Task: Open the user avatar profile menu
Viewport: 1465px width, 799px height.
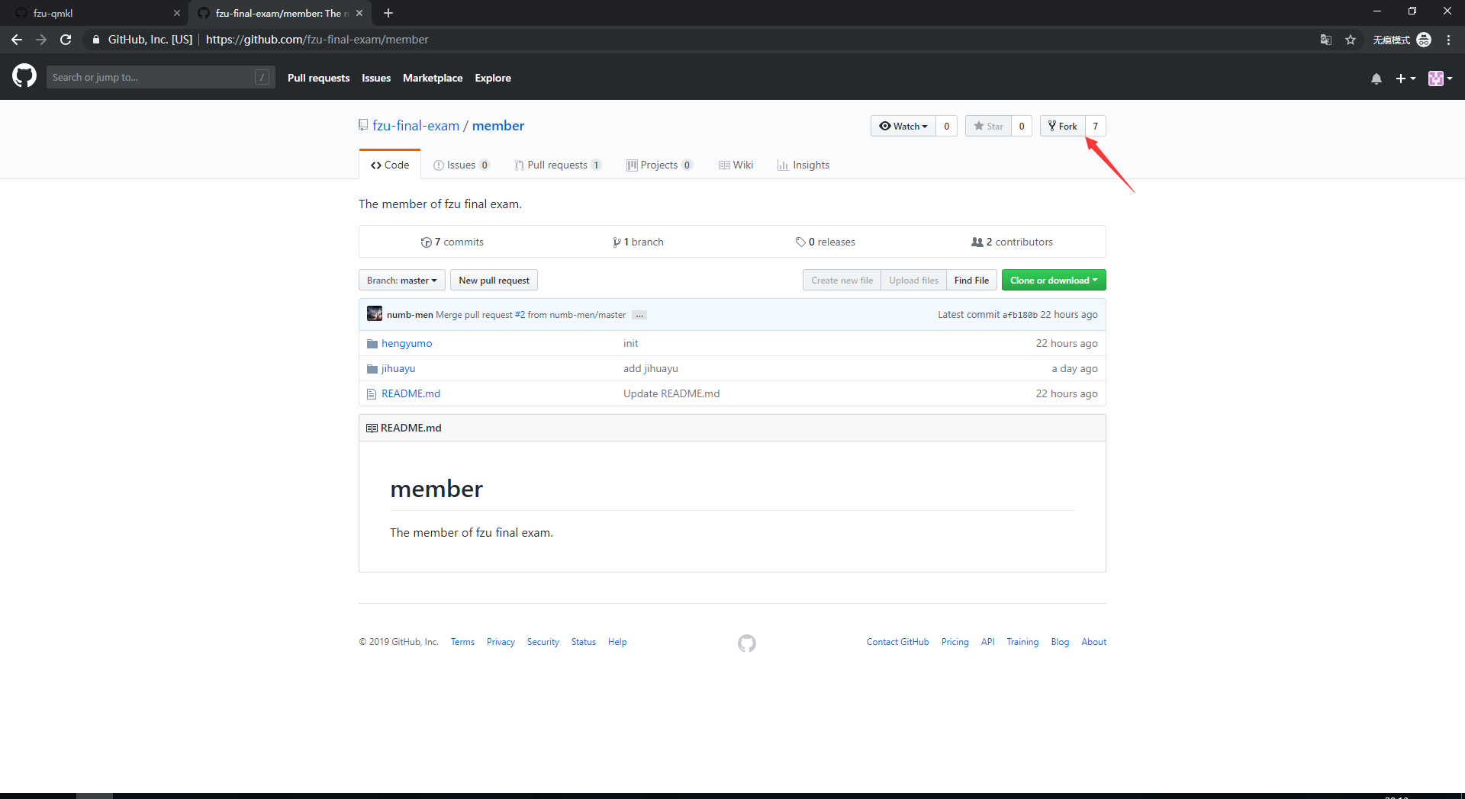Action: tap(1440, 79)
